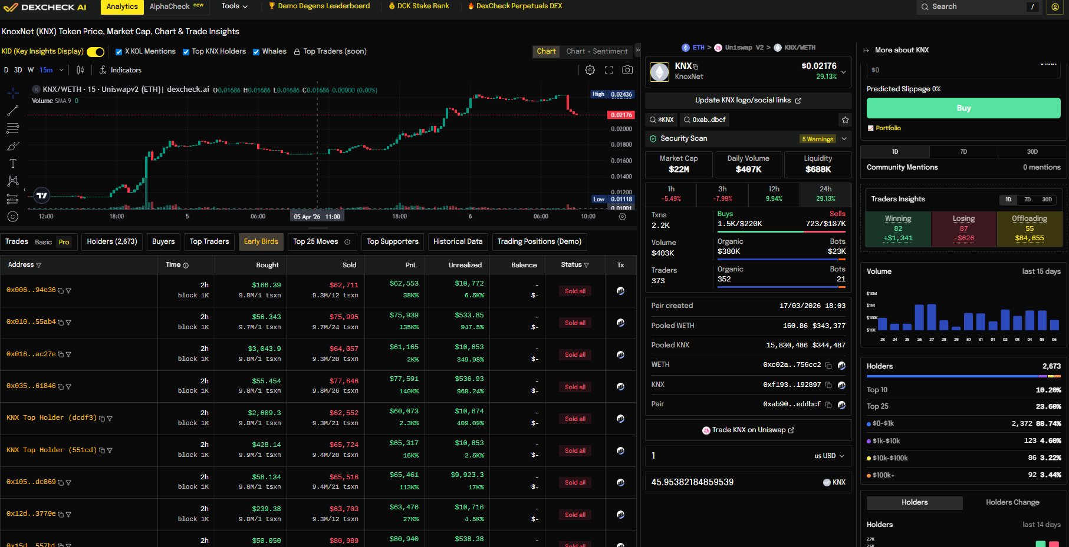The width and height of the screenshot is (1069, 547).
Task: Switch to the Top Traders tab
Action: pyautogui.click(x=209, y=241)
